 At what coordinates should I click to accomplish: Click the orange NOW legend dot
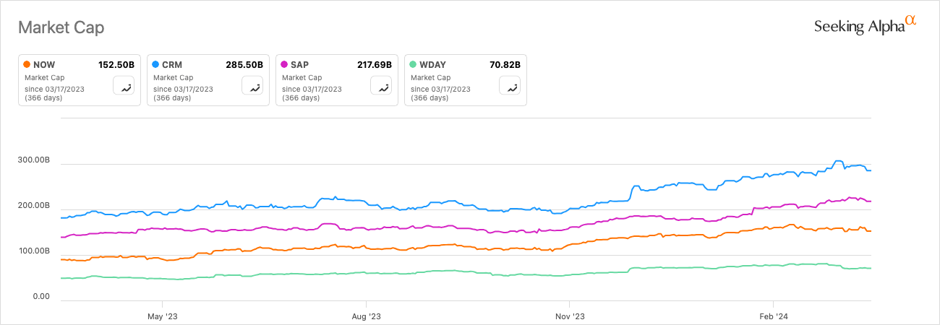(x=27, y=64)
